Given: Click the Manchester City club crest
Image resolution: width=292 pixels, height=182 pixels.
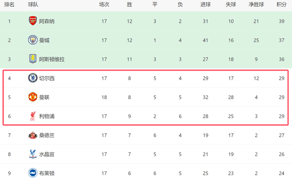Looking at the screenshot, I should pos(33,40).
